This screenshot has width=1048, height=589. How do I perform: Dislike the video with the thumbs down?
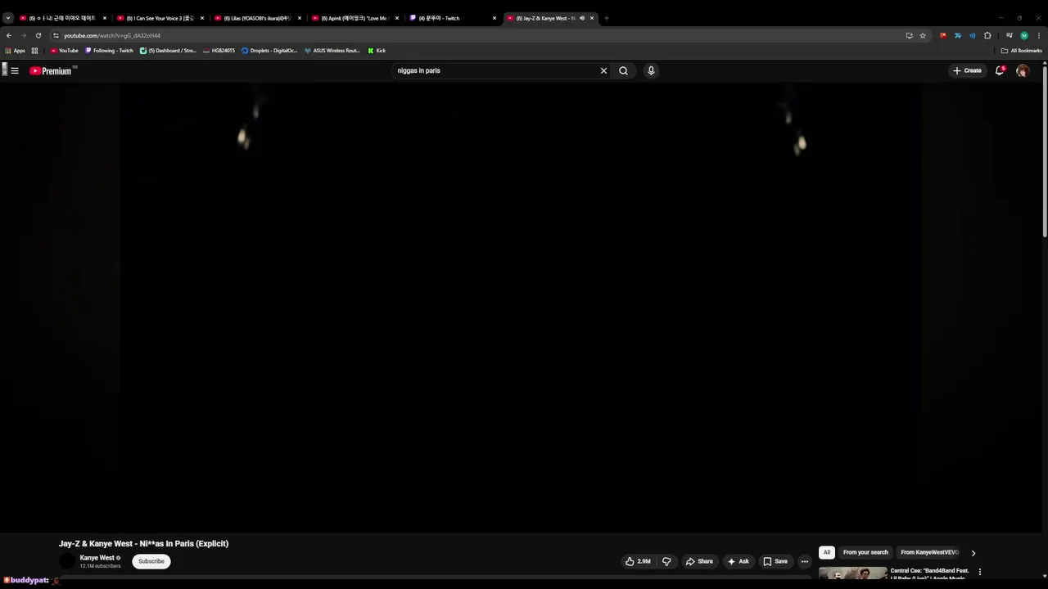666,561
